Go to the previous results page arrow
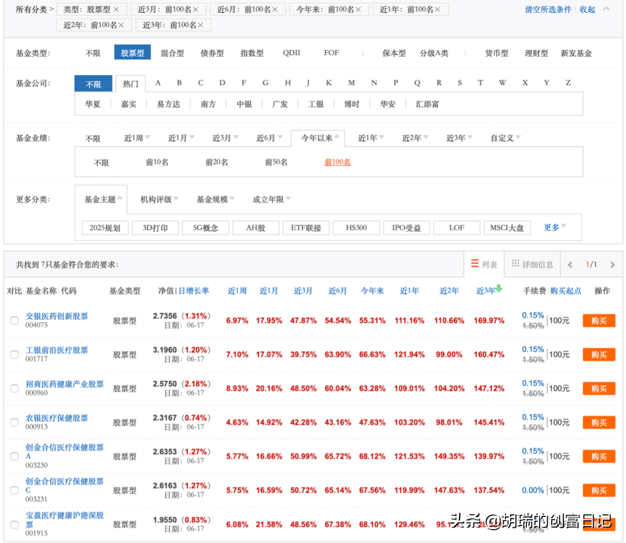The image size is (626, 543). [x=570, y=265]
